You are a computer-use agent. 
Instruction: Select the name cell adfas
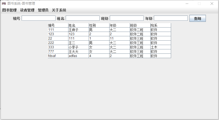pyautogui.click(x=79, y=56)
